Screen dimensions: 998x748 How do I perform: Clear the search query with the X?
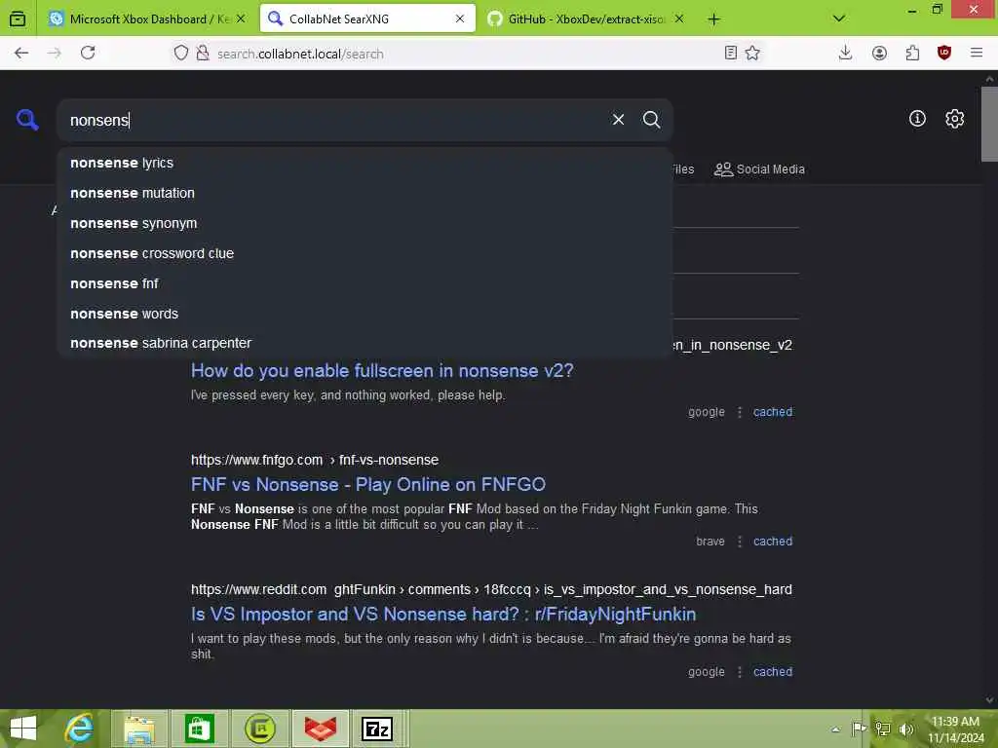(x=618, y=120)
